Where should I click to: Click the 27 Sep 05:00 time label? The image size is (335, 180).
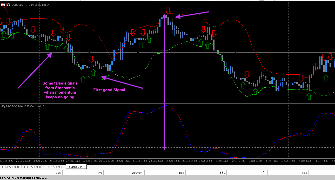click(57, 161)
